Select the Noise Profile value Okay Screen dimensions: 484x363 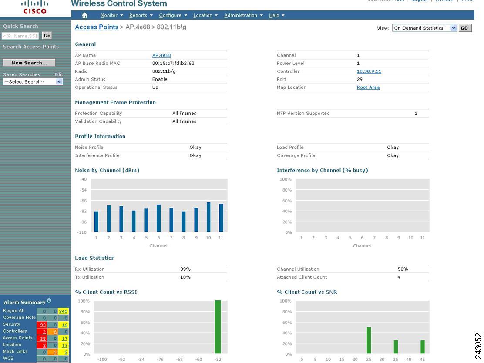(x=195, y=147)
